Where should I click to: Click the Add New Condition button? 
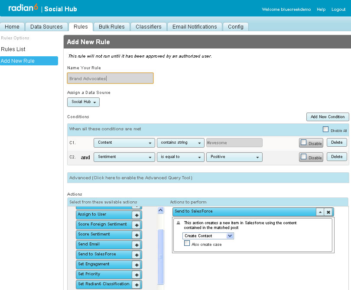(x=328, y=117)
